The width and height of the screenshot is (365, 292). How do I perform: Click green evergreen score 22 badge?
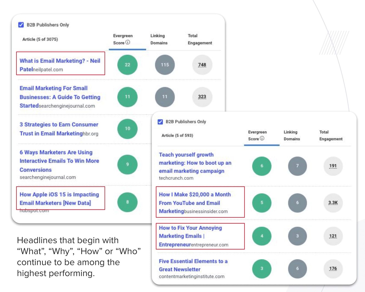point(127,65)
